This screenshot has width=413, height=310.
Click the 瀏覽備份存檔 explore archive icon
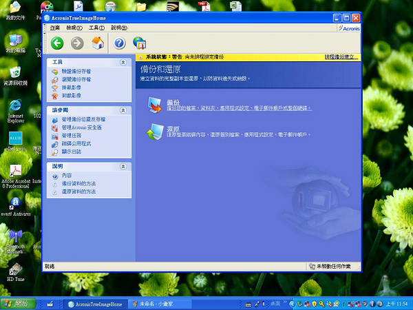coord(55,80)
